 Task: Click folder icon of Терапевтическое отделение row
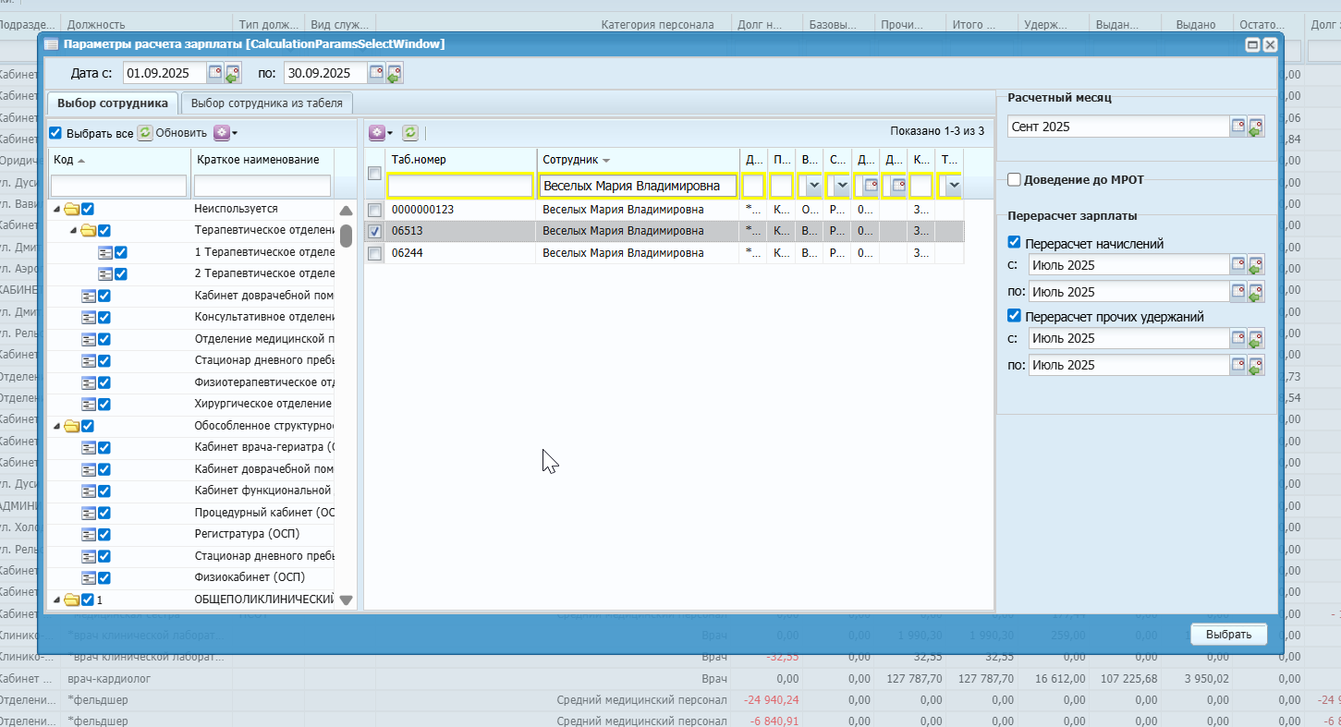pos(88,230)
